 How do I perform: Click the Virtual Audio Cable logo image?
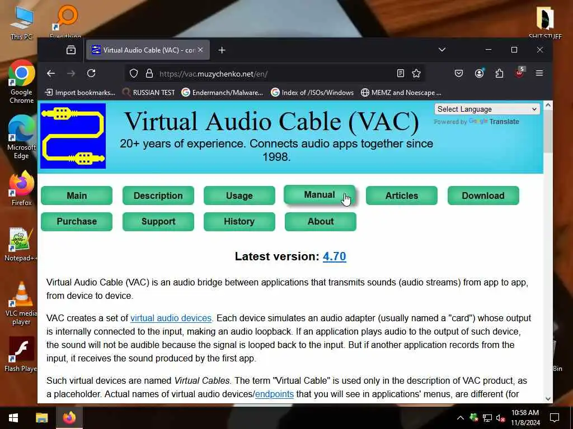tap(73, 136)
